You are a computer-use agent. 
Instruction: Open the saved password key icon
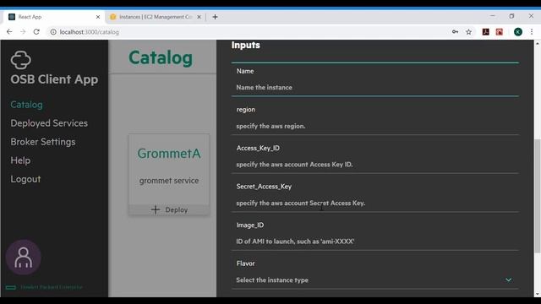coord(455,32)
